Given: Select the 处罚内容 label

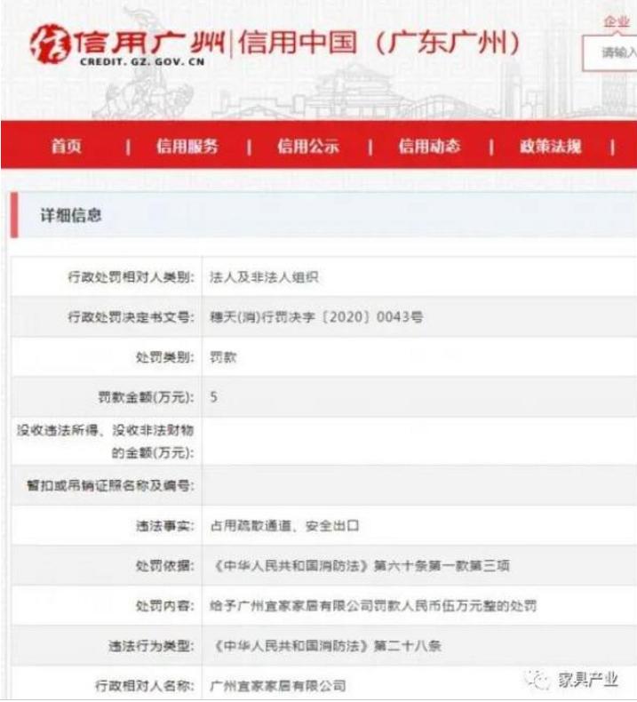Looking at the screenshot, I should [x=165, y=606].
